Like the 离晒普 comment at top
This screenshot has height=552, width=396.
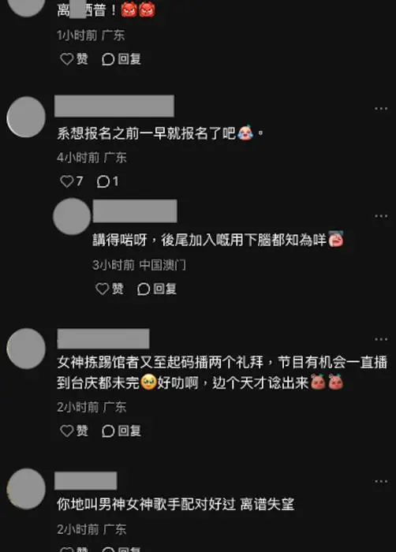74,59
